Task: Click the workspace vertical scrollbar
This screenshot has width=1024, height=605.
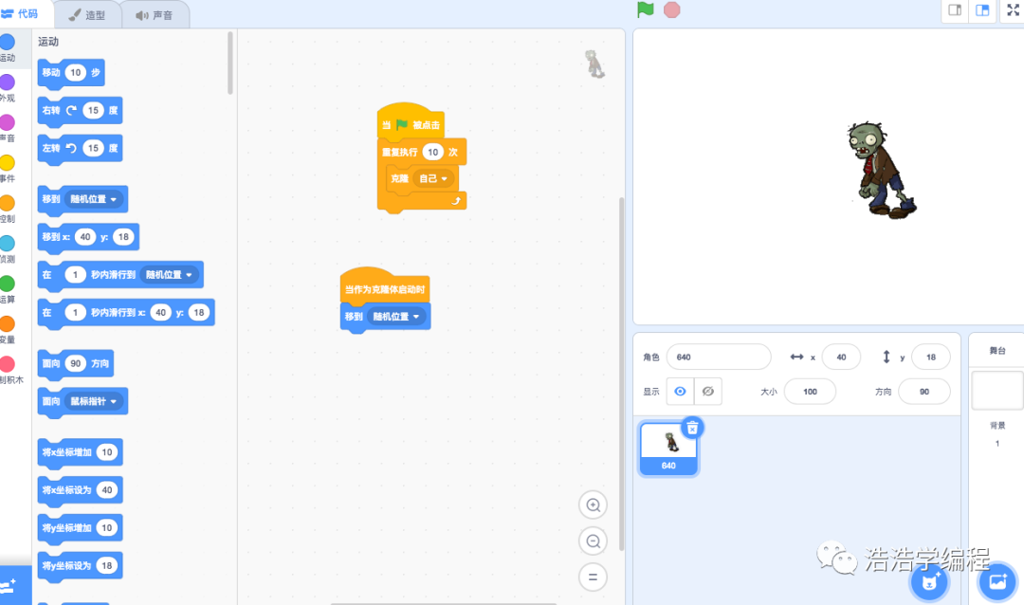Action: coord(621,374)
